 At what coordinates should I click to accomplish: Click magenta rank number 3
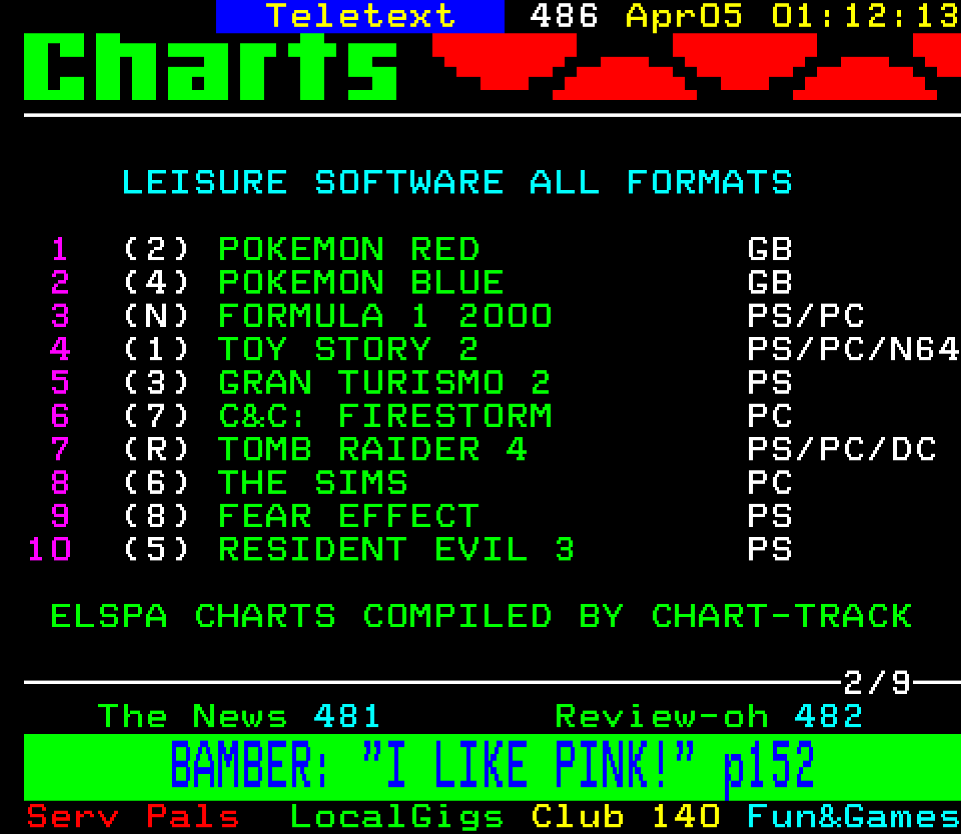[60, 316]
